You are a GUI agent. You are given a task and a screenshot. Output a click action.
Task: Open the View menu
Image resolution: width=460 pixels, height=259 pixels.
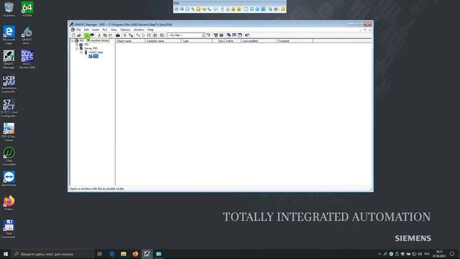[x=114, y=29]
